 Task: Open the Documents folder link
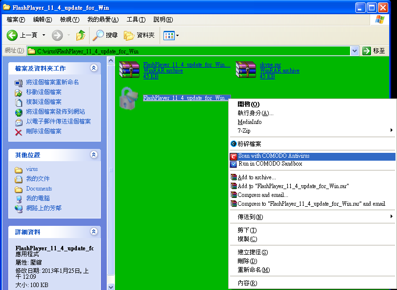pos(39,189)
